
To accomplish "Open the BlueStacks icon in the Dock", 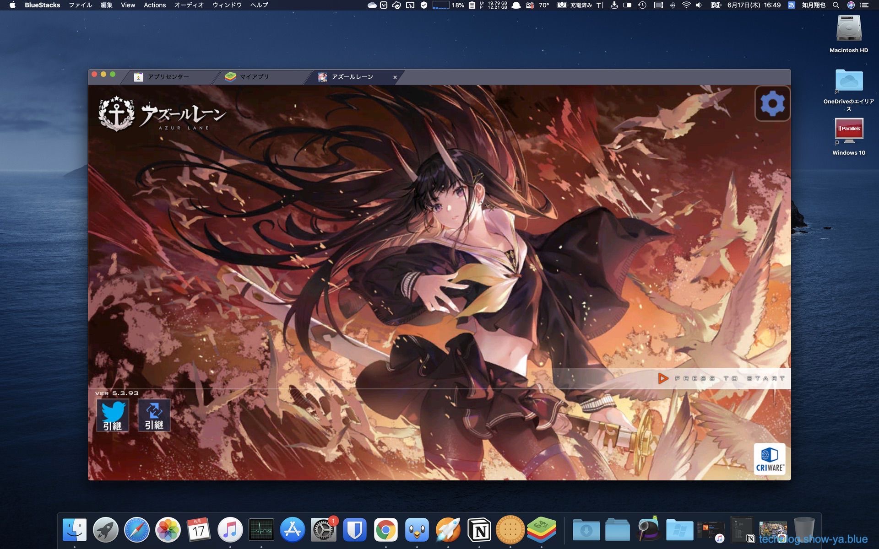I will tap(542, 530).
